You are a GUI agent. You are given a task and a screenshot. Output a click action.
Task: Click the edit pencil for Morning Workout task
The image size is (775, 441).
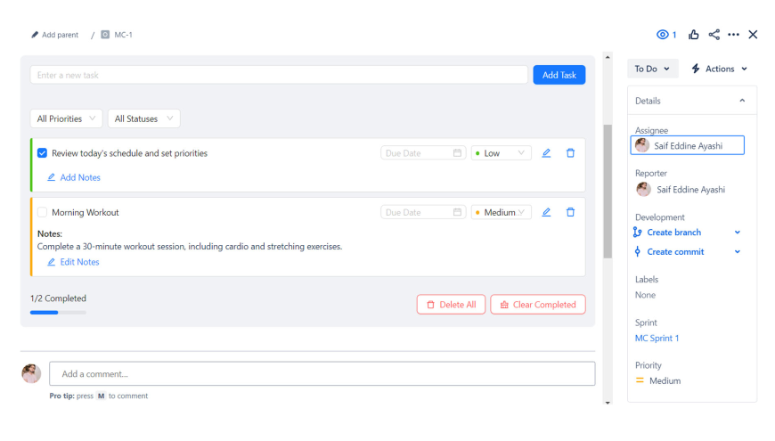(546, 212)
